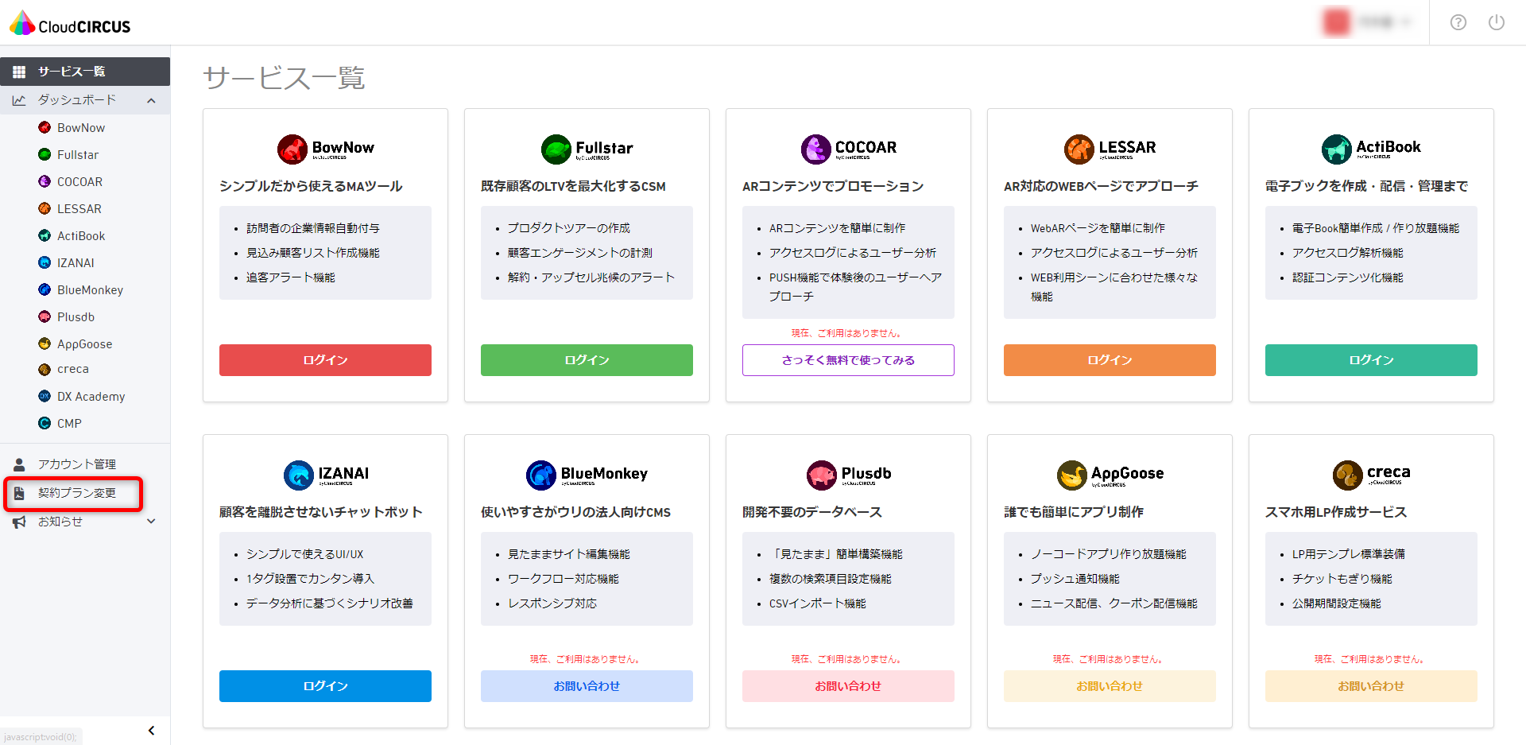1526x745 pixels.
Task: Click the COCOAR sidebar icon
Action: (x=45, y=181)
